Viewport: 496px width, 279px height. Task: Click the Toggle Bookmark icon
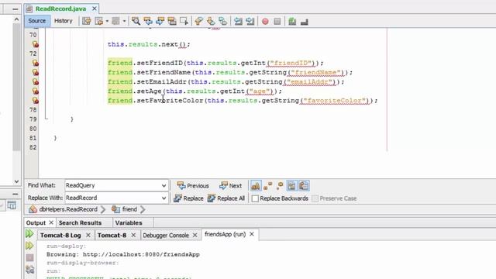(x=222, y=21)
